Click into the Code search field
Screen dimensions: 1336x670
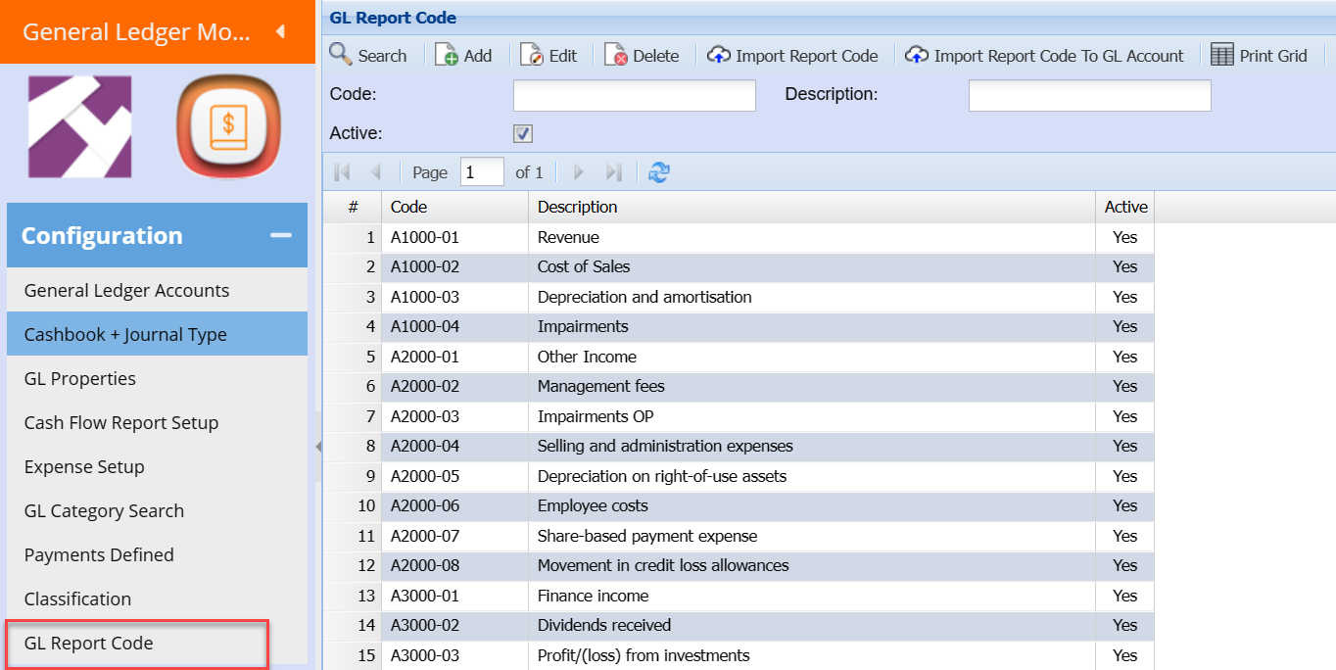click(x=634, y=95)
